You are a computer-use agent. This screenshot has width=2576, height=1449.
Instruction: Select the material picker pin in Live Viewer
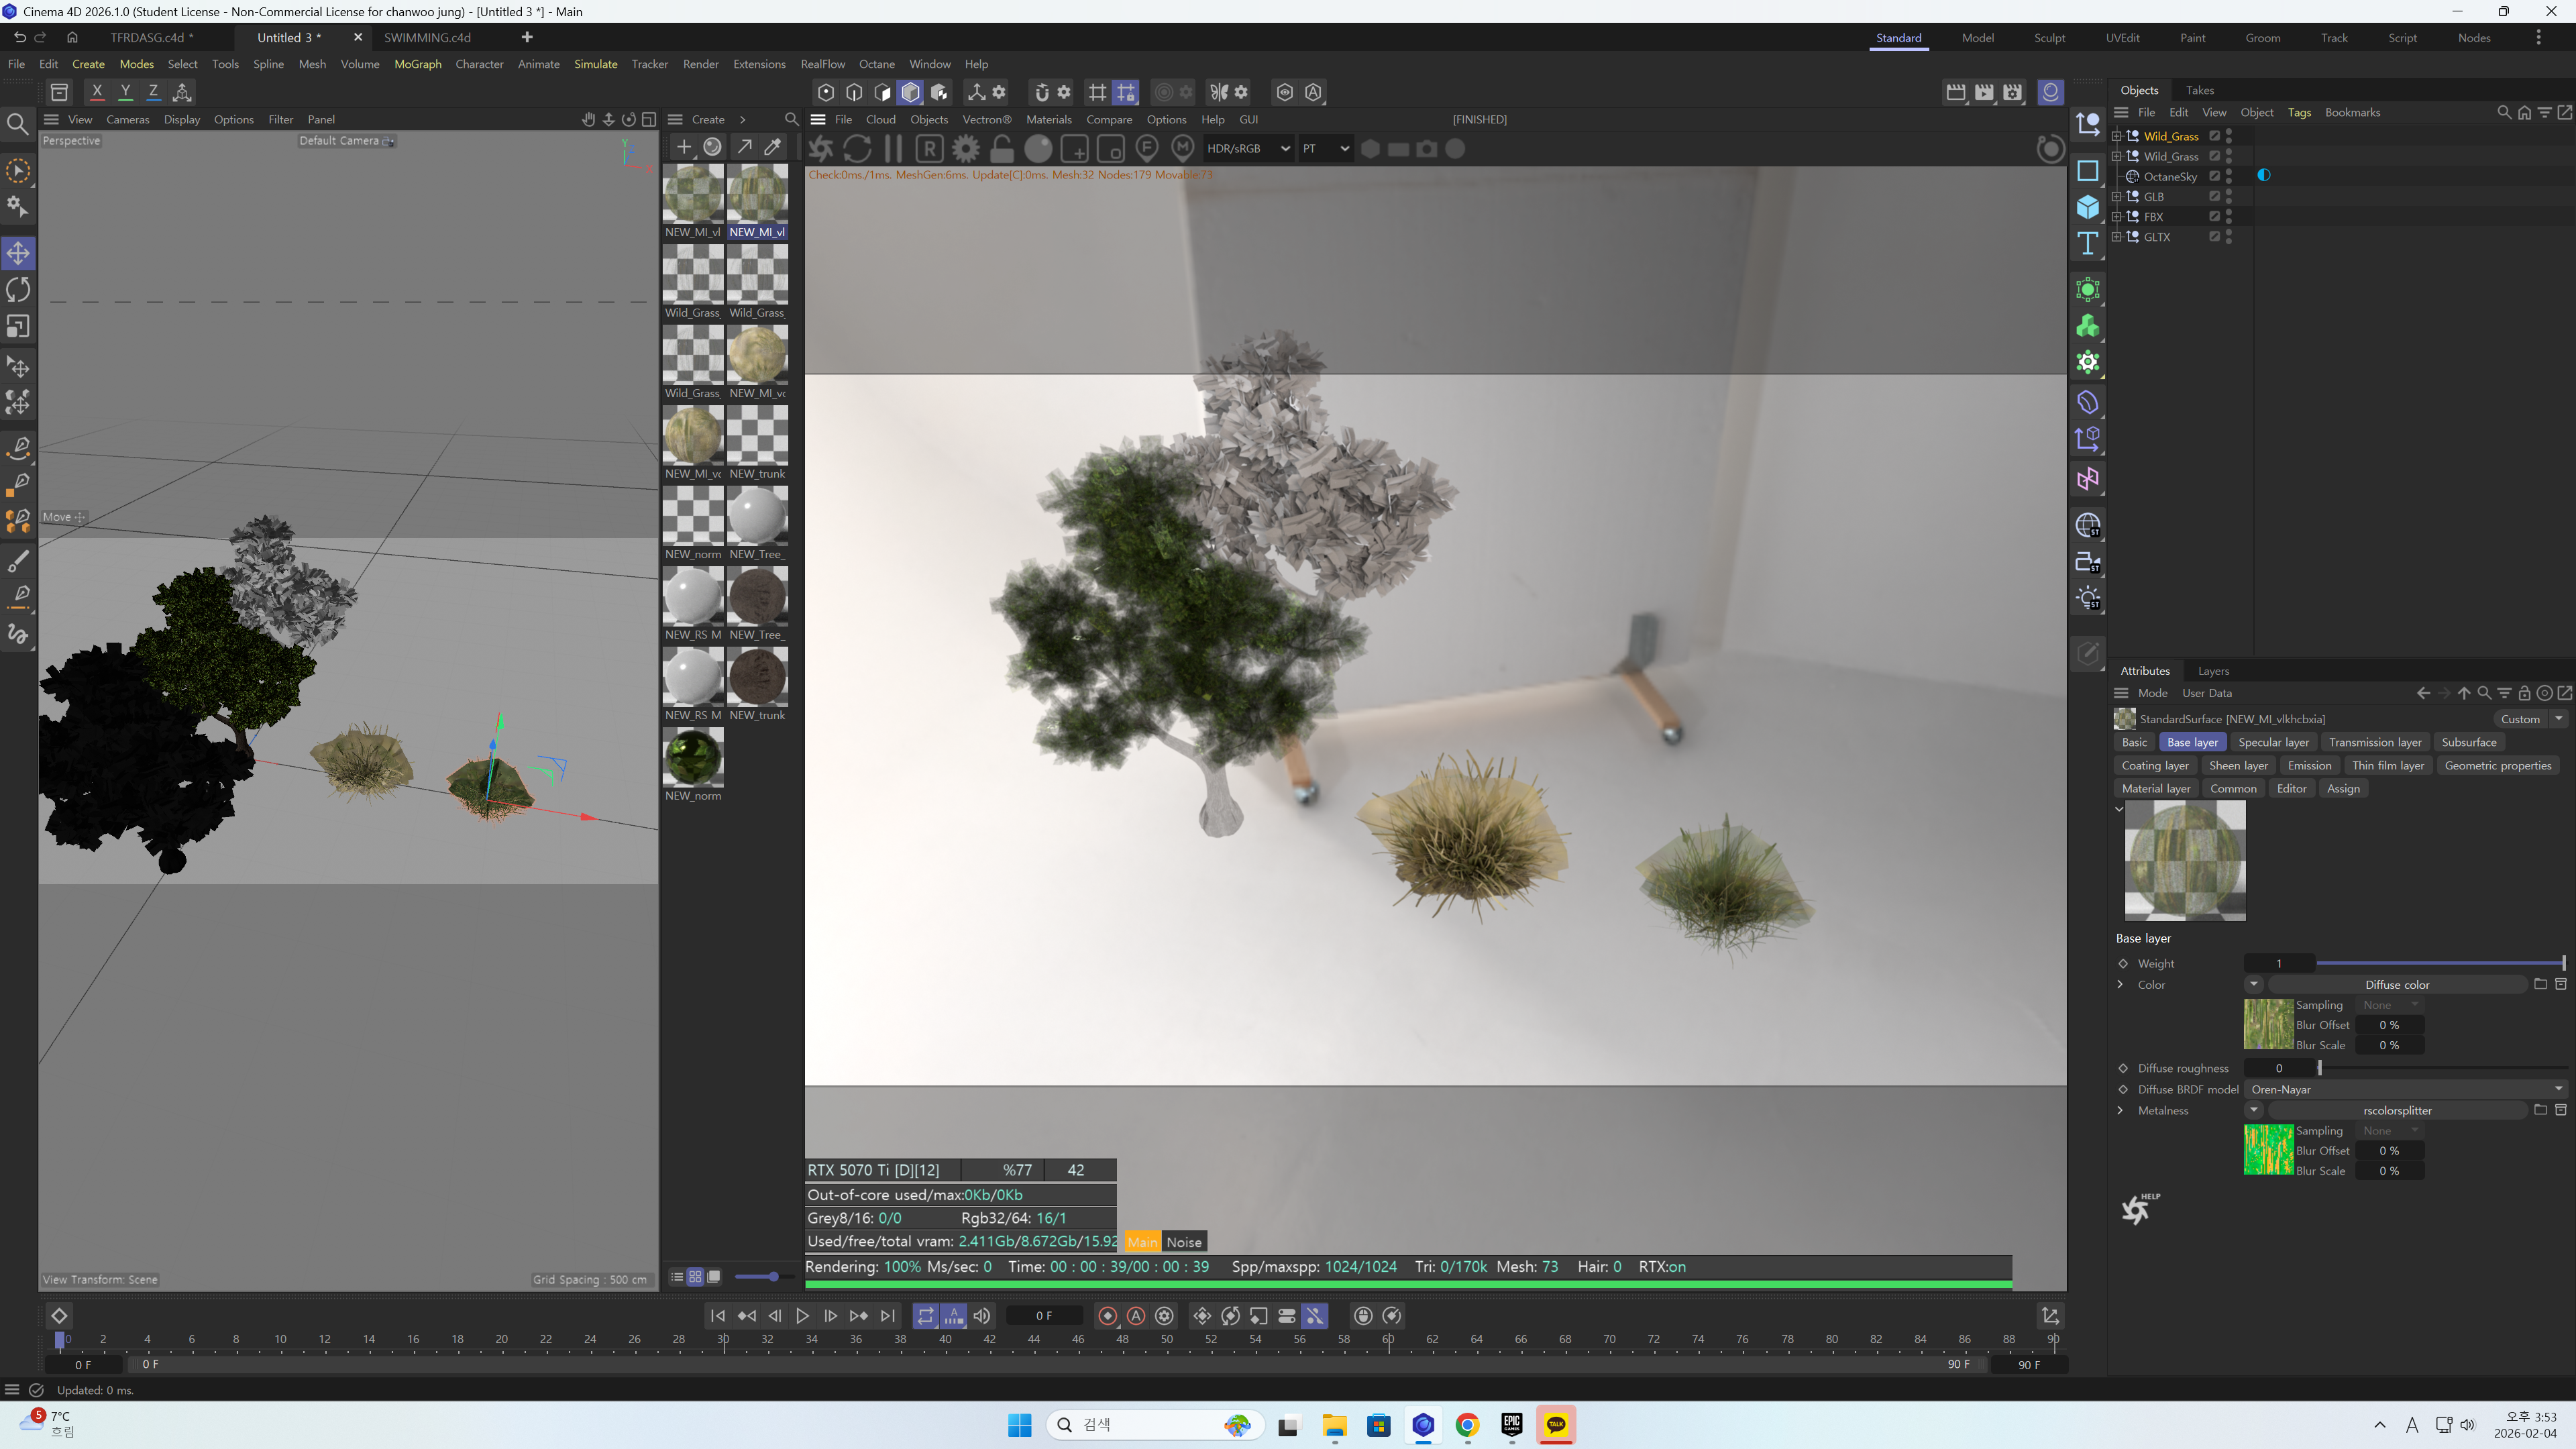(1183, 148)
